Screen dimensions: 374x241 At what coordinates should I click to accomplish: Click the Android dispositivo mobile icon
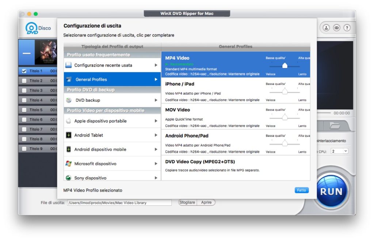click(68, 149)
